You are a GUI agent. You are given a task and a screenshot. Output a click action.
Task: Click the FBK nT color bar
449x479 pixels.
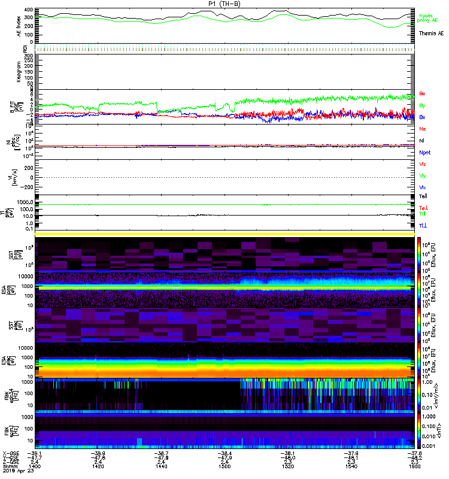point(418,431)
